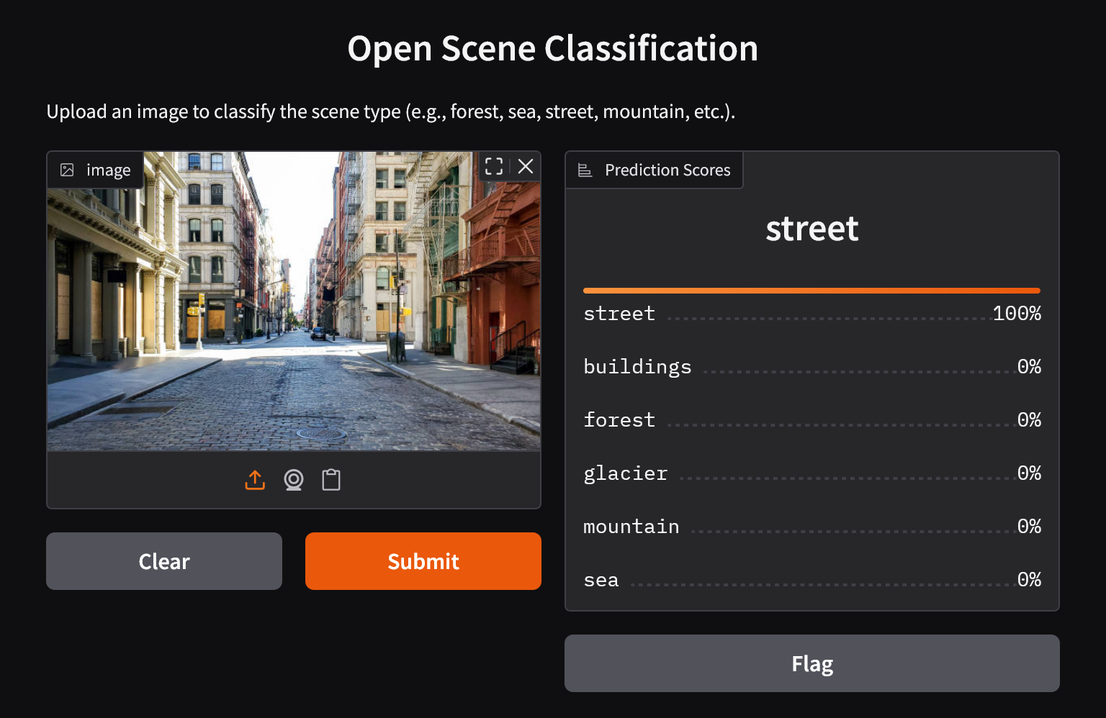
Task: Select the street 100% score row
Action: pos(811,314)
